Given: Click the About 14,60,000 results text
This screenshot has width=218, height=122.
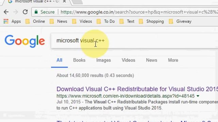Looking at the screenshot, I should click(95, 76).
